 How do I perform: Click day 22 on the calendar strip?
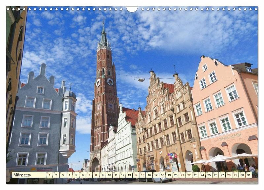click(189, 175)
